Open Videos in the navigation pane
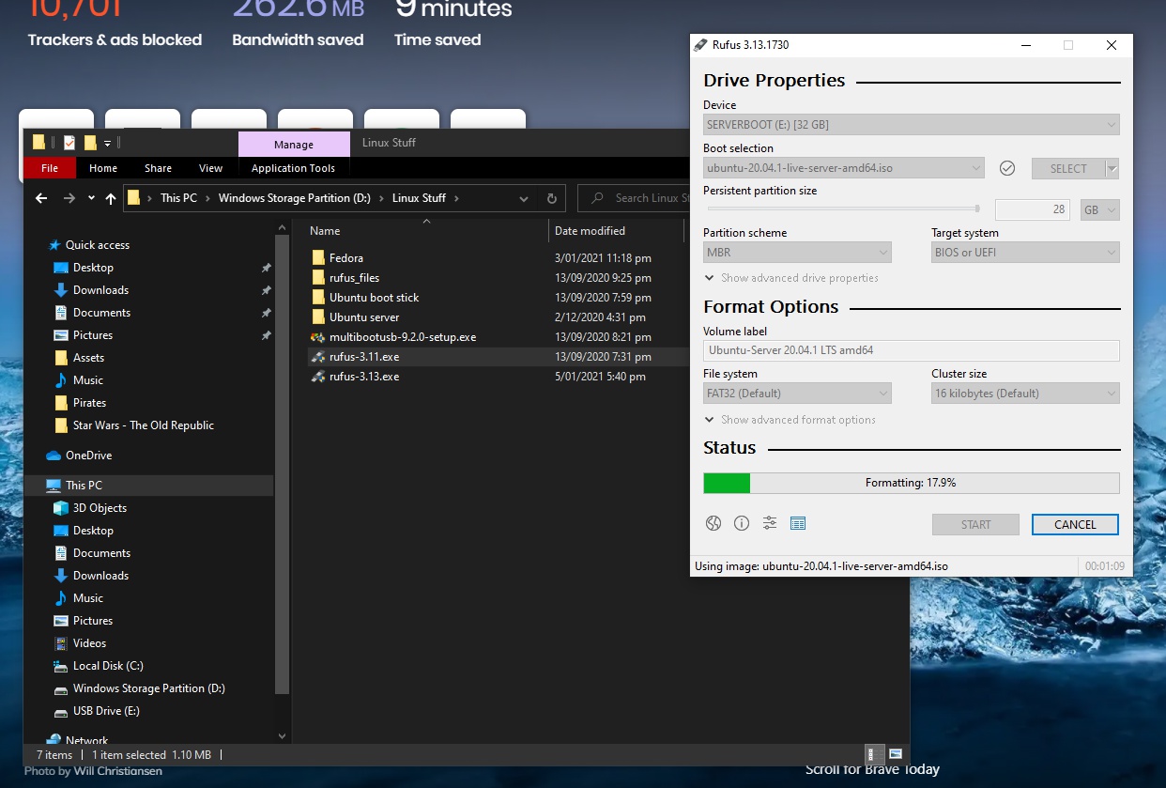The image size is (1166, 788). click(89, 643)
